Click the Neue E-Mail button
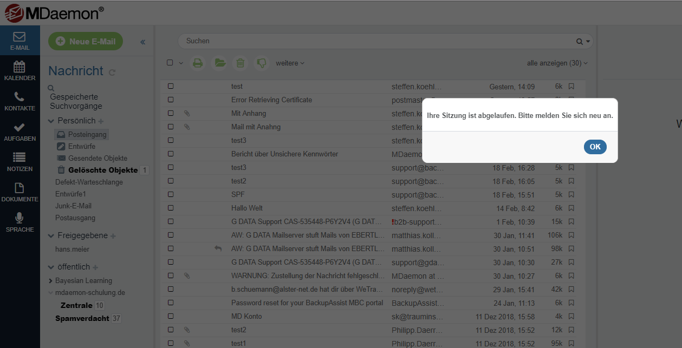The image size is (682, 348). coord(86,42)
